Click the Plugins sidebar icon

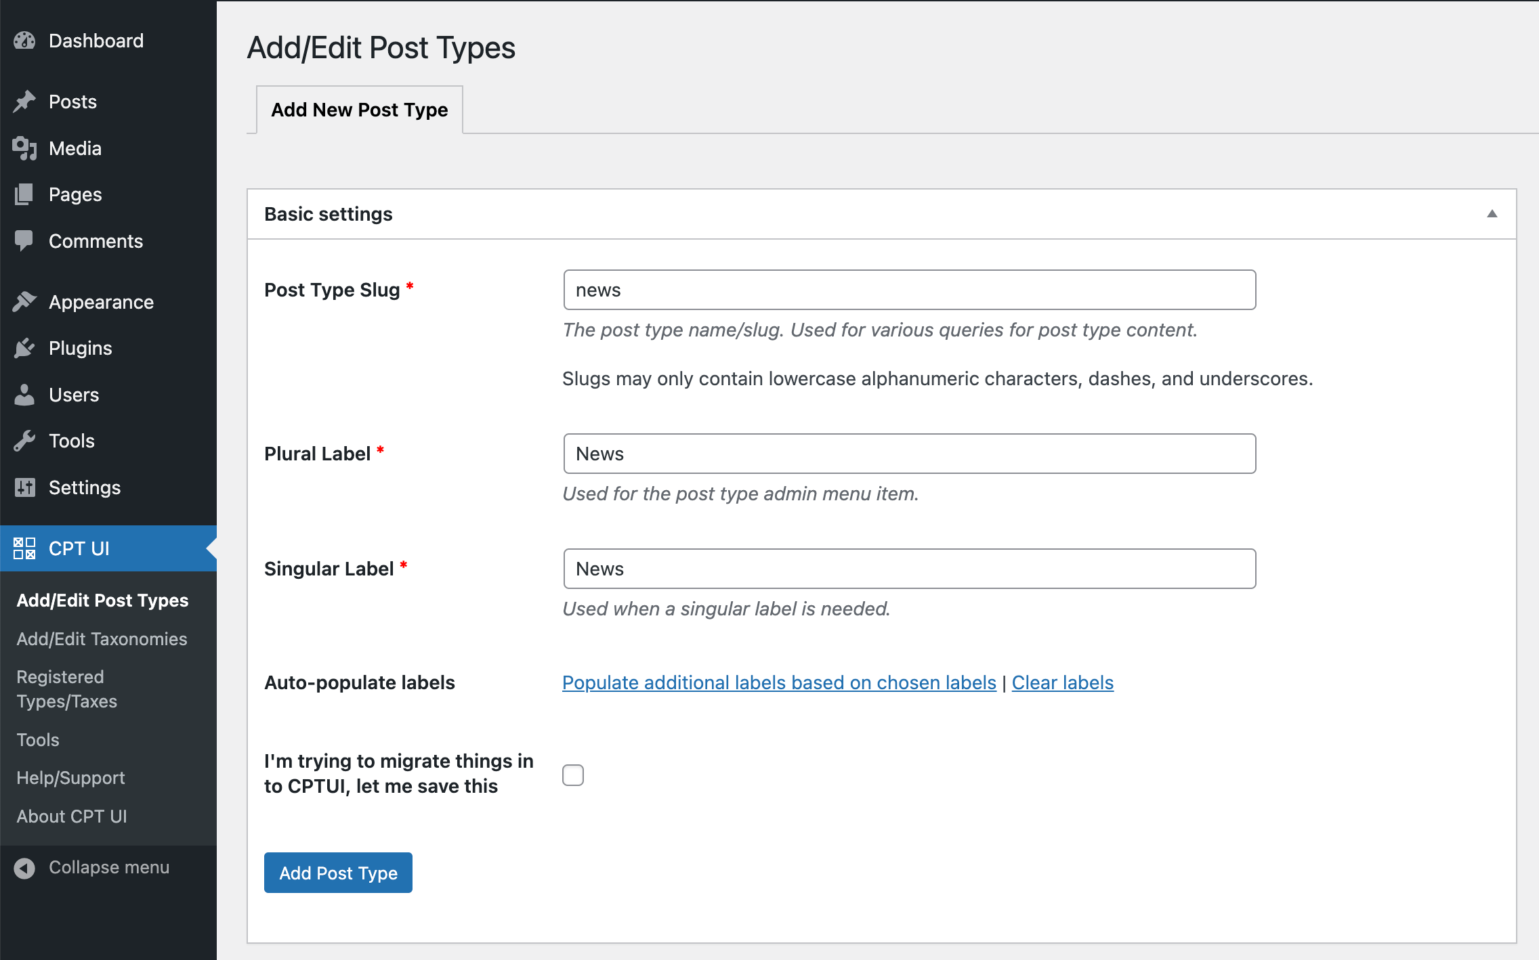24,347
